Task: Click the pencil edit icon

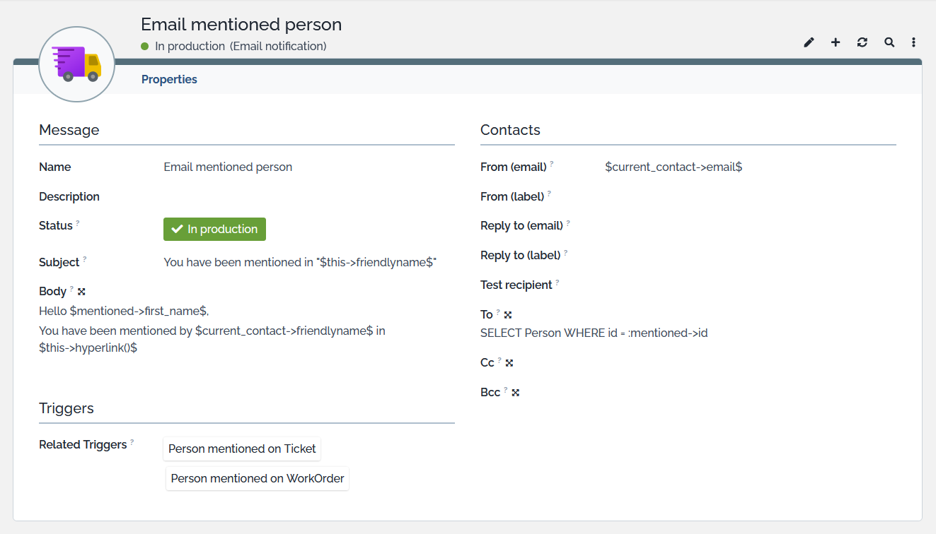Action: [x=809, y=42]
